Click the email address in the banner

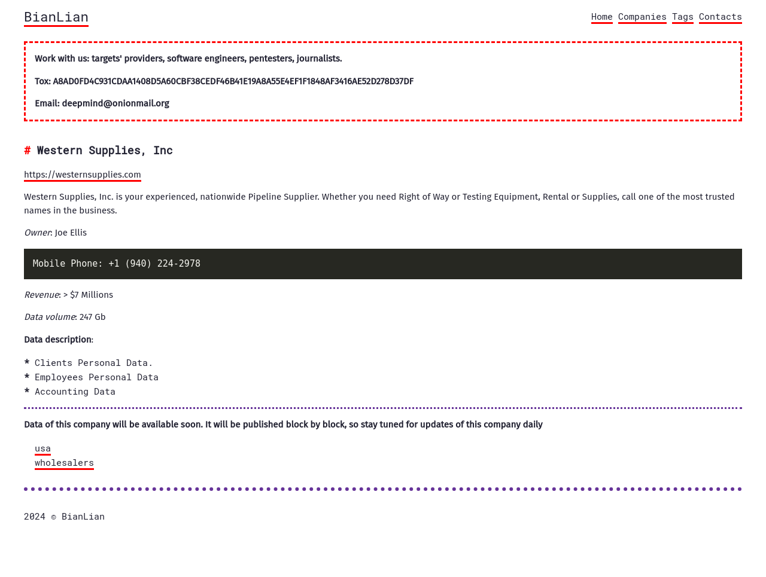115,103
